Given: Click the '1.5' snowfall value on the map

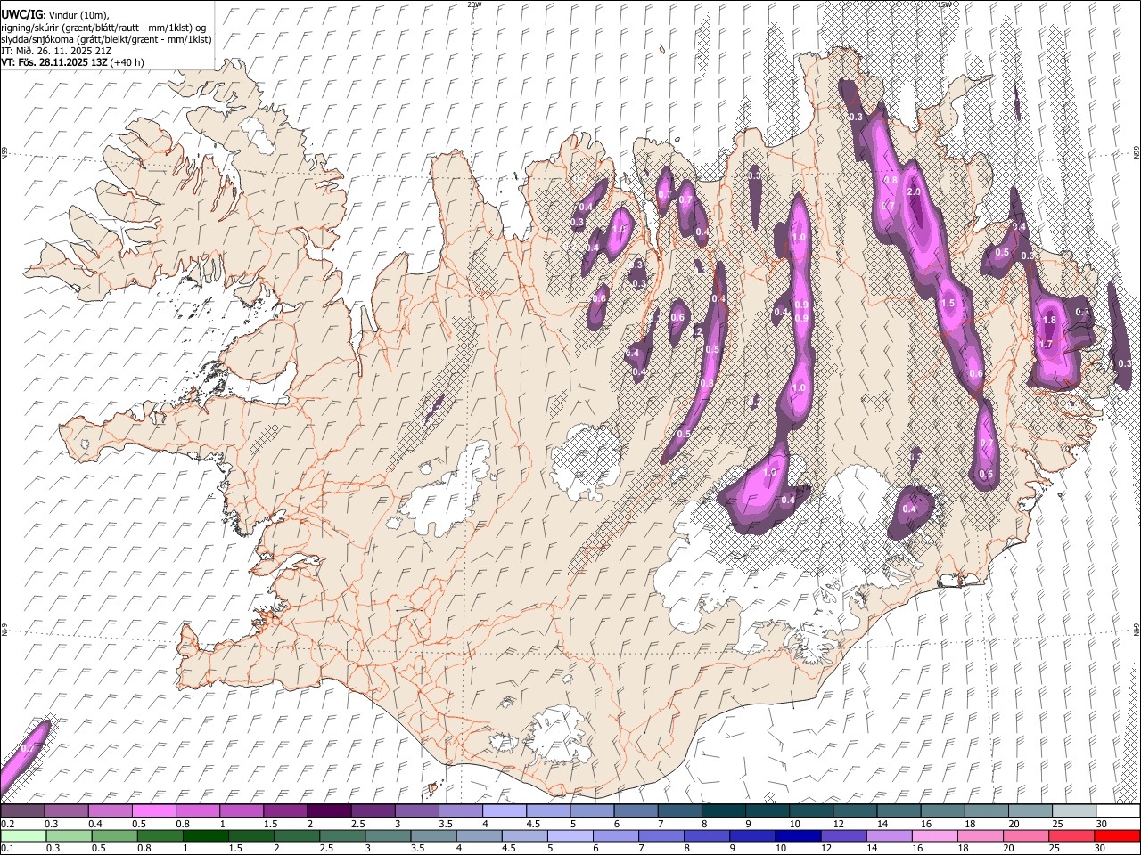Looking at the screenshot, I should tap(948, 304).
